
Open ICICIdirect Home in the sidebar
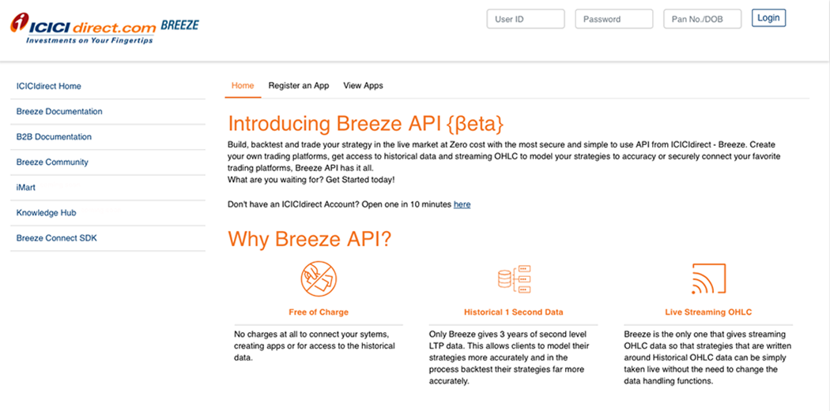tap(49, 86)
